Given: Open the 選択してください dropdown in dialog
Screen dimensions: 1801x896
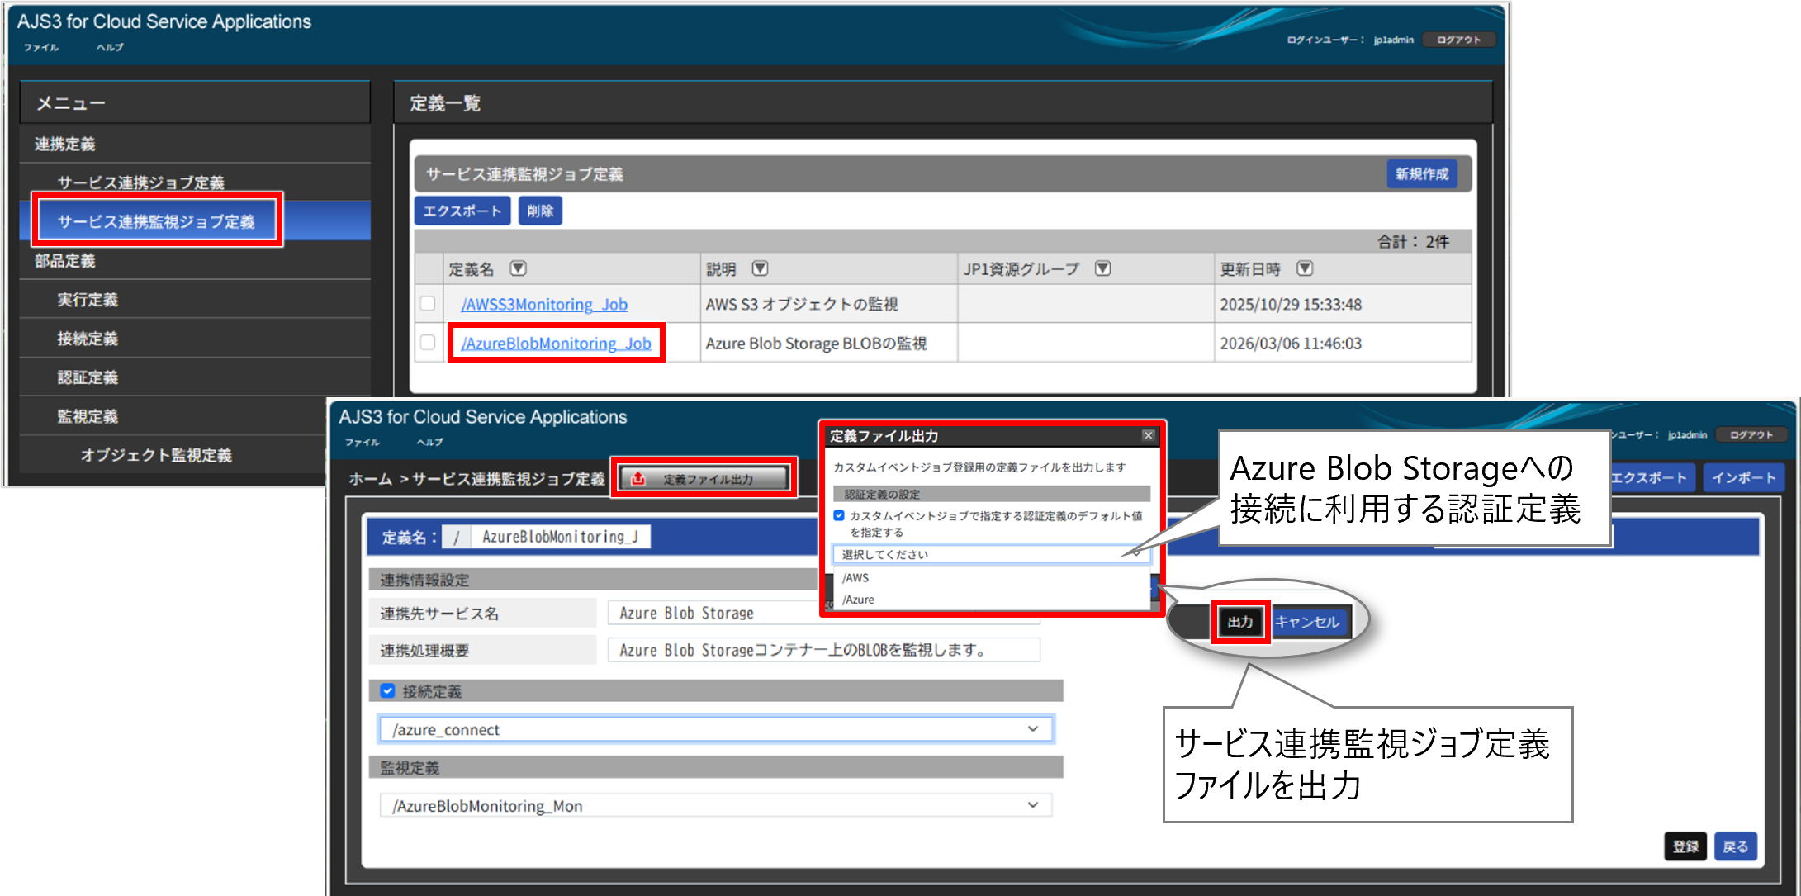Looking at the screenshot, I should (990, 554).
